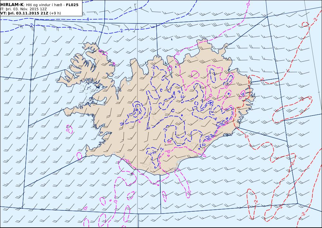Select the 'Hiti og vindur í hæð' caption
The width and height of the screenshot is (322, 228).
pos(44,5)
